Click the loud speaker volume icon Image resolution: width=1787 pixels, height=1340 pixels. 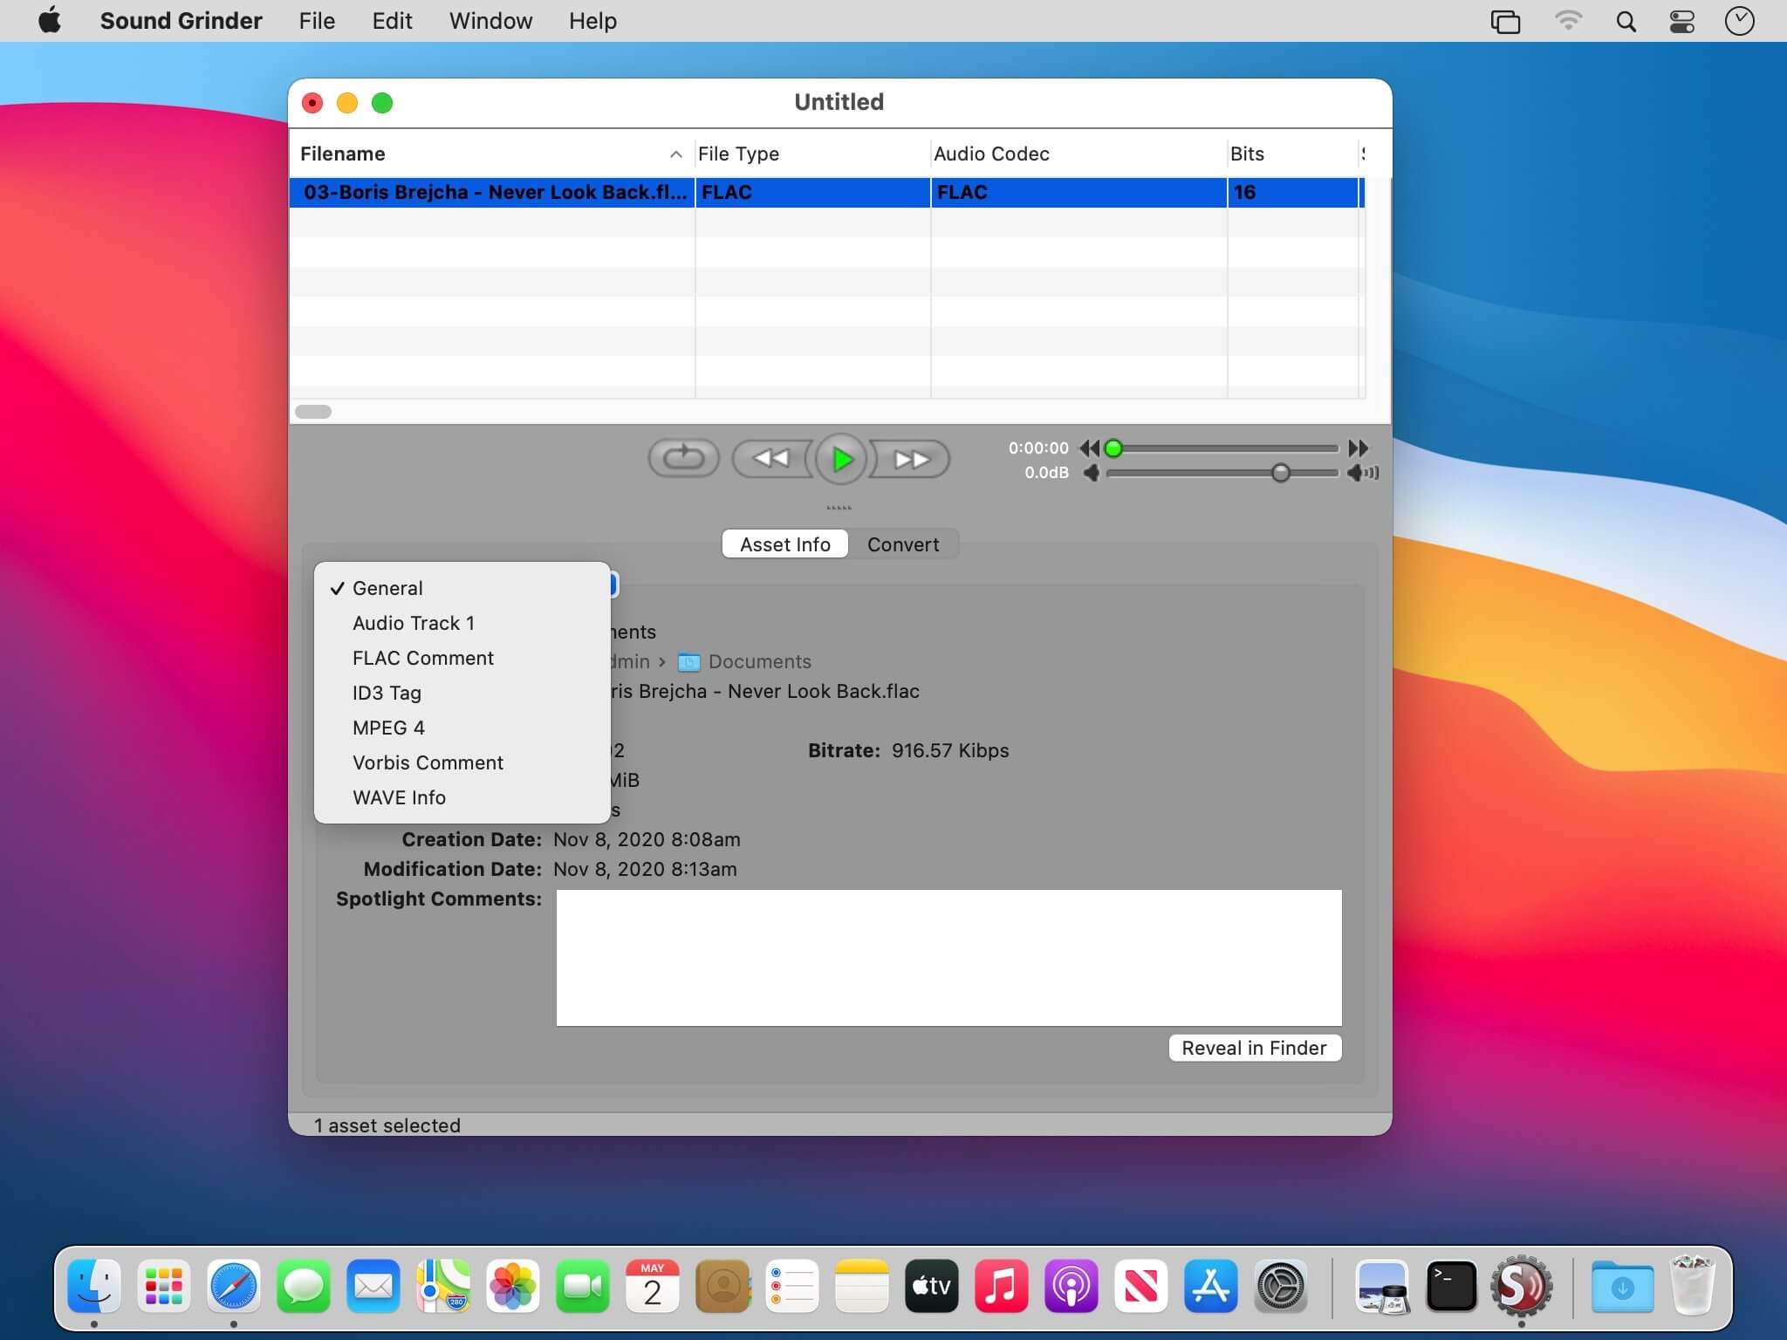pyautogui.click(x=1361, y=473)
